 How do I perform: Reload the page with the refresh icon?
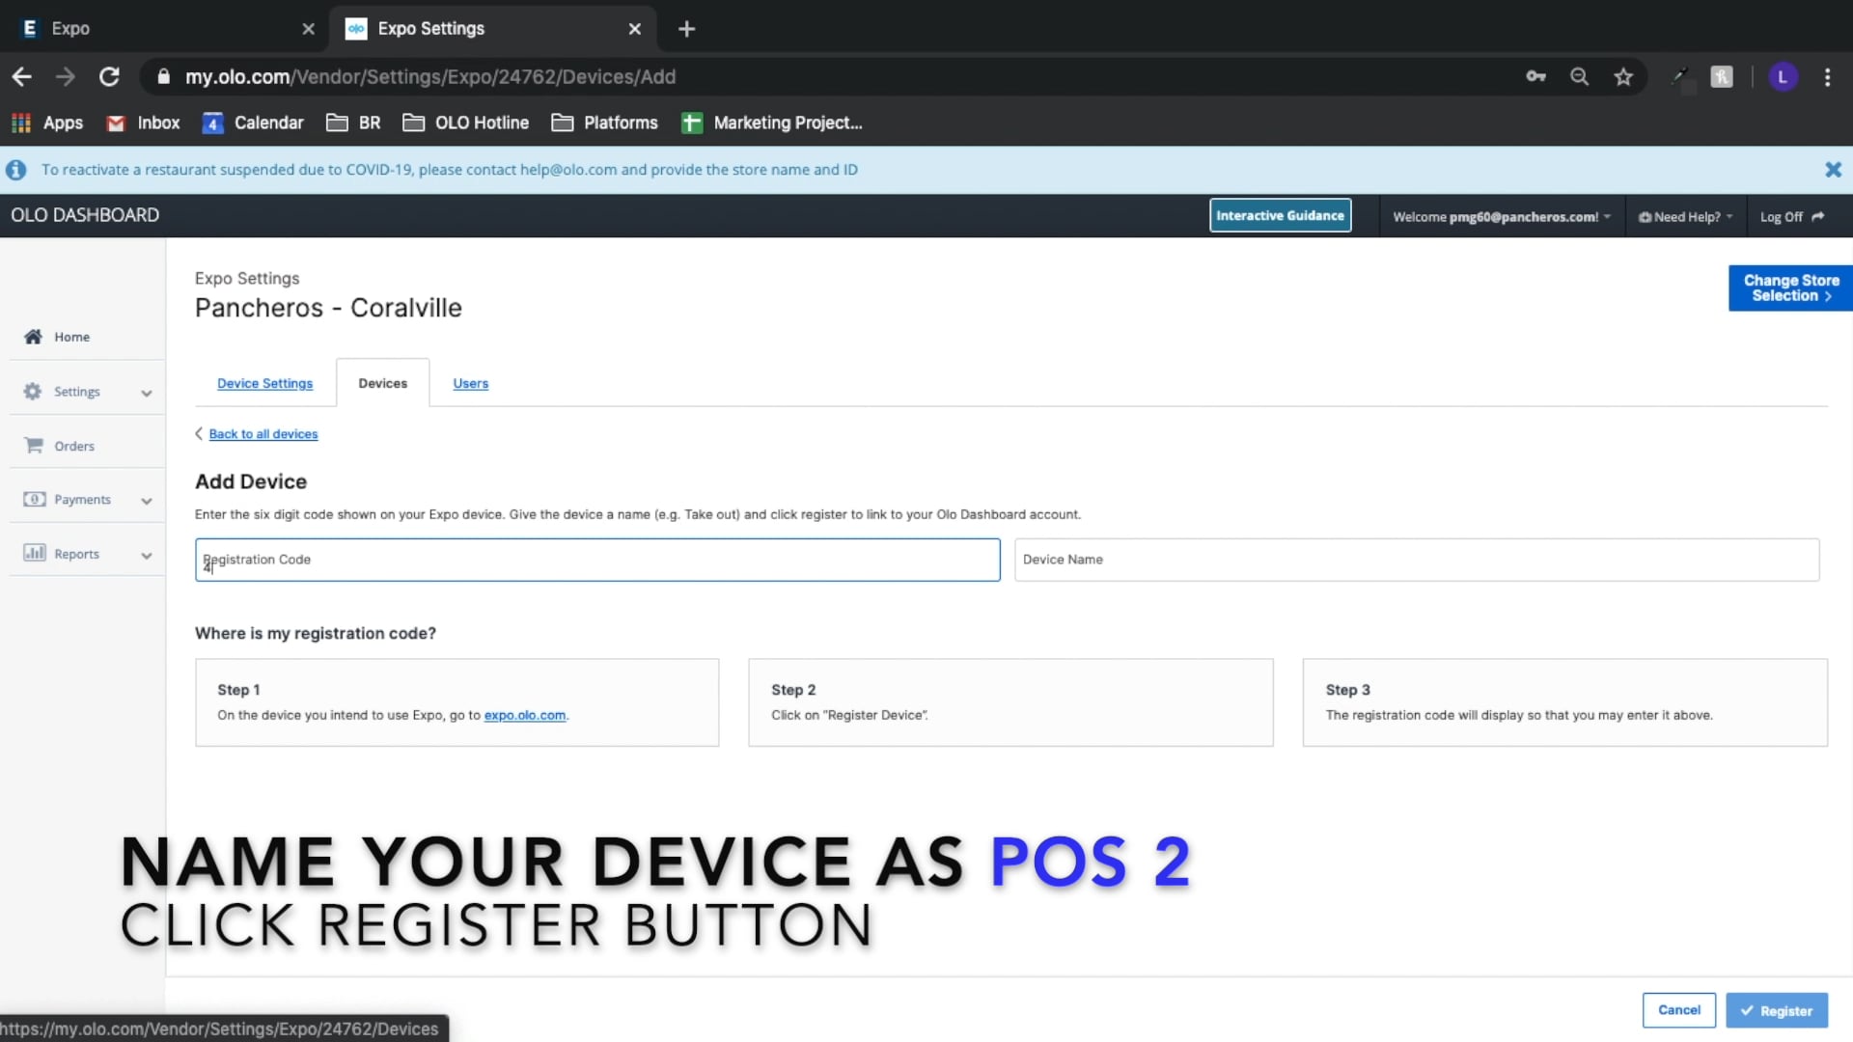tap(109, 77)
